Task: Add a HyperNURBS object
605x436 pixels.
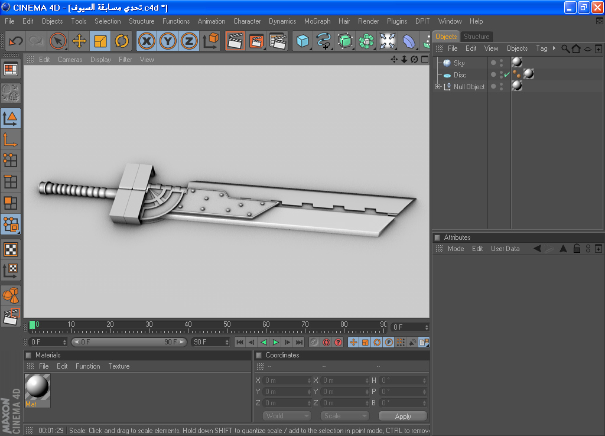Action: click(345, 41)
